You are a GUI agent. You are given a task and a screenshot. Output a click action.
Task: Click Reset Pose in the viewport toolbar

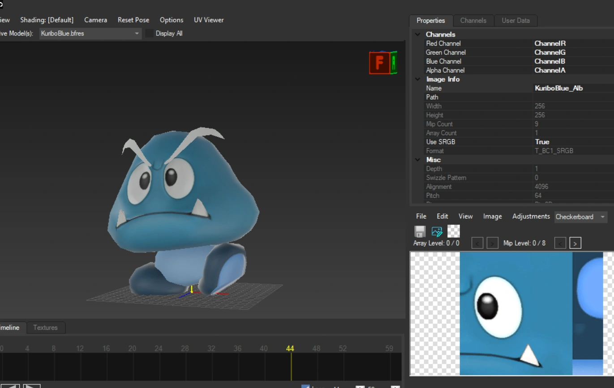133,20
